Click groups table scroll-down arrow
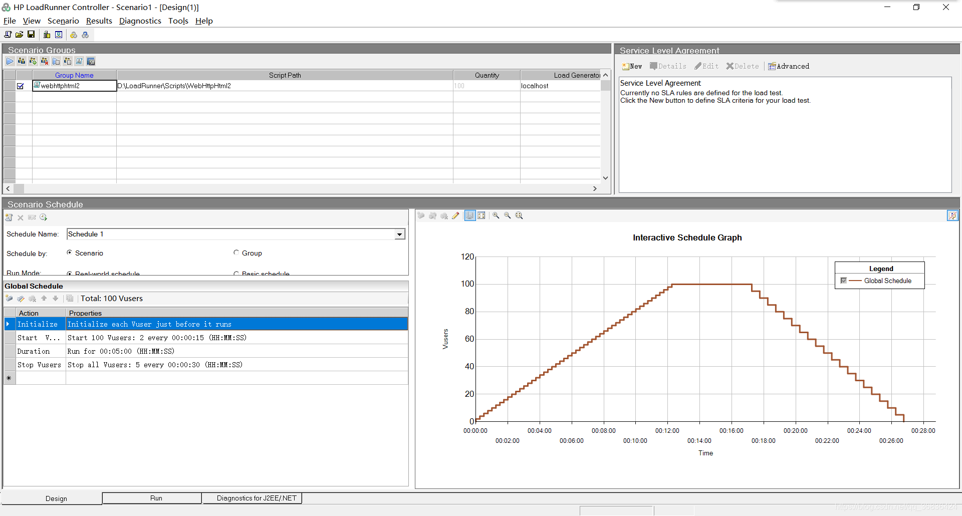962x516 pixels. (x=605, y=178)
